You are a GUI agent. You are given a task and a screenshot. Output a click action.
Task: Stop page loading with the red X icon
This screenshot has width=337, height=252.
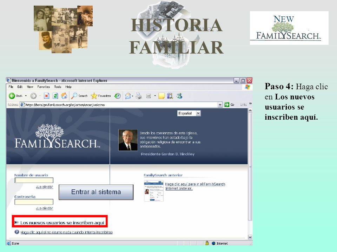(47, 96)
